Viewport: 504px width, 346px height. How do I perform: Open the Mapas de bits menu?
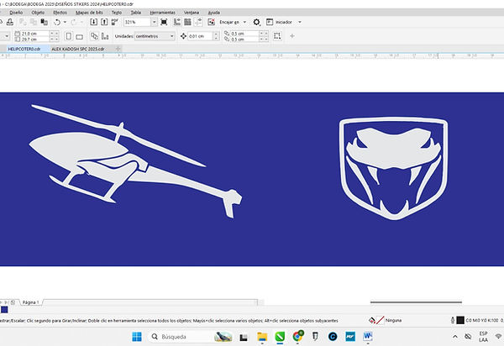[x=89, y=13]
